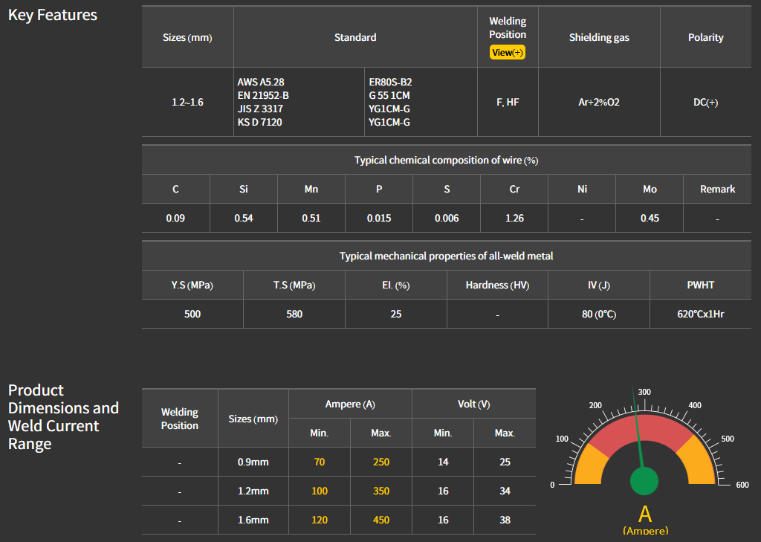
Task: Click the 620°Cx1Hr PWHT value
Action: click(x=700, y=314)
